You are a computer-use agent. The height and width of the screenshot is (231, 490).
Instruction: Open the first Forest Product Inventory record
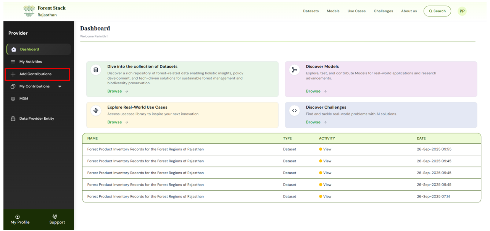145,149
